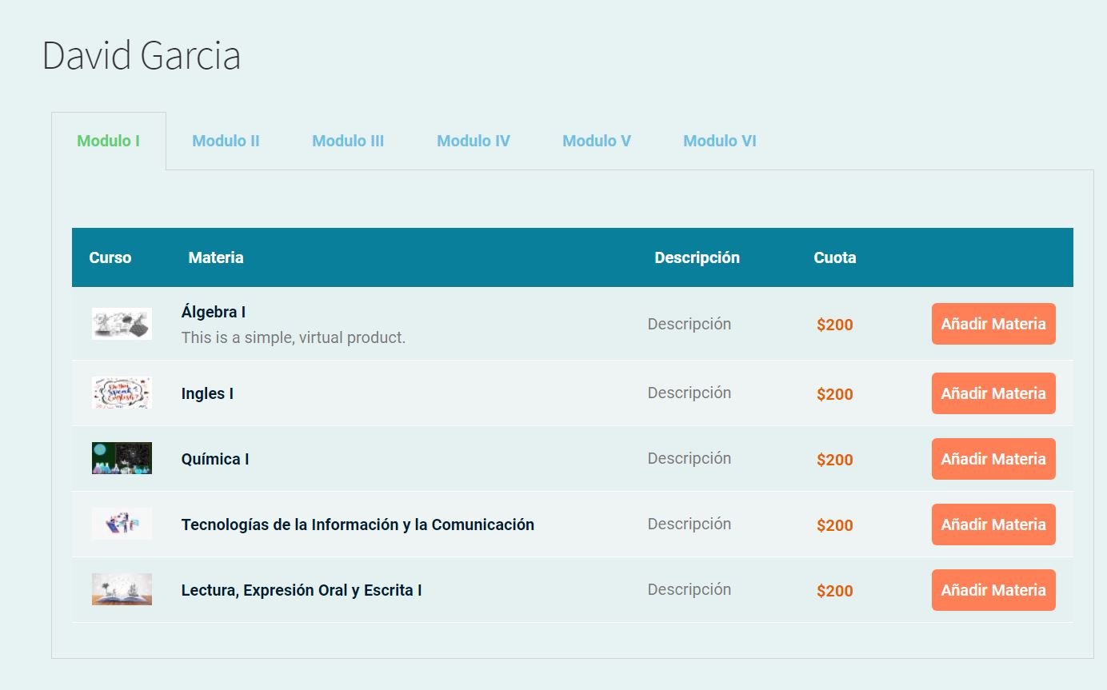The width and height of the screenshot is (1107, 690).
Task: Click the Ingles I subject name
Action: [x=207, y=393]
